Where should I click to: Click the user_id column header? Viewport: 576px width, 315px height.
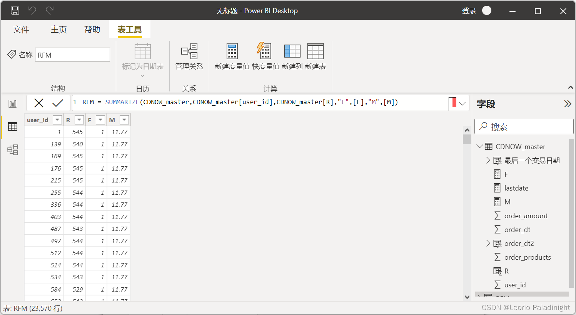pos(38,120)
